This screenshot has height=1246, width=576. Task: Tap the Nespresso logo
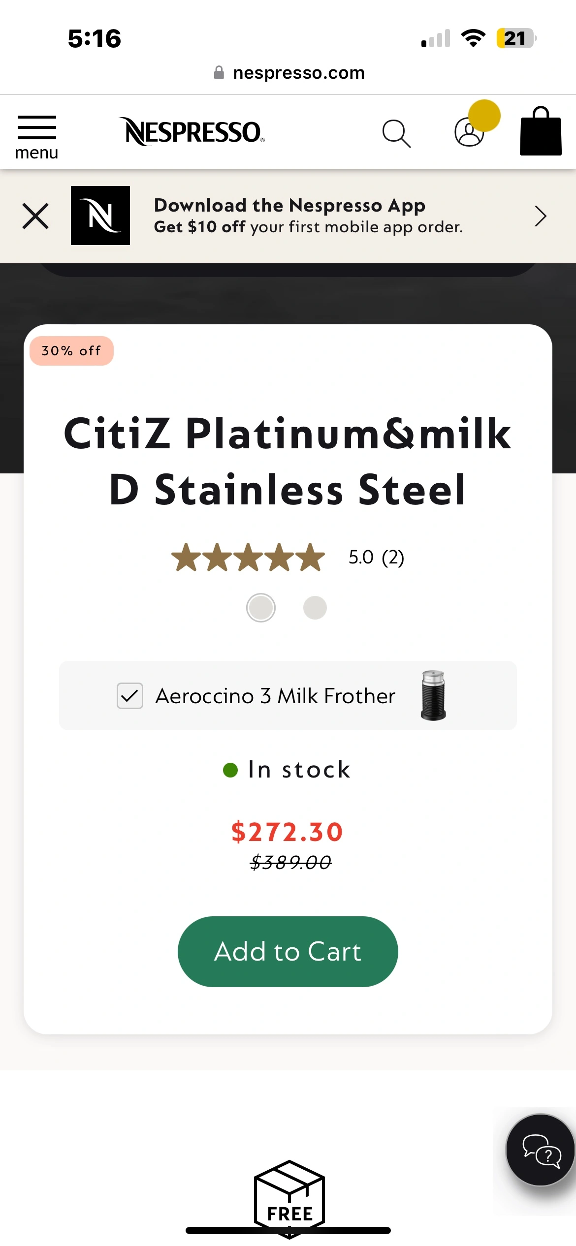pos(192,132)
